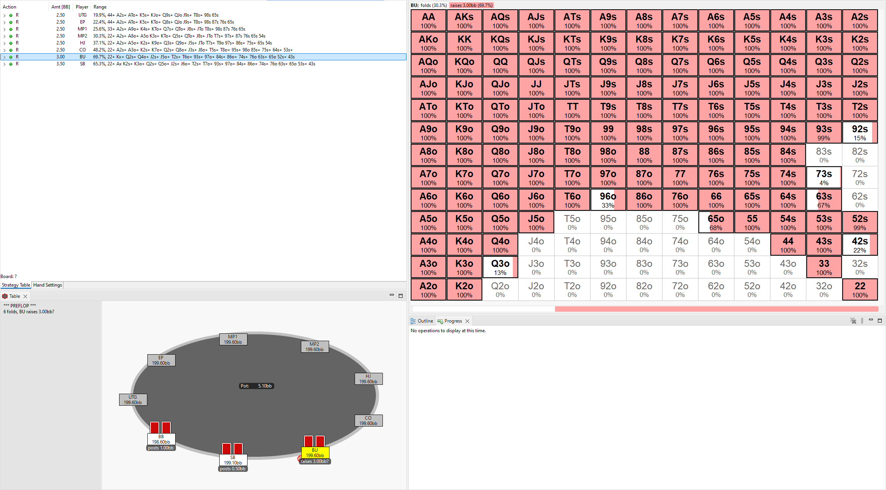This screenshot has width=886, height=490.
Task: Expand the SB 3.50 raise row
Action: (4, 64)
